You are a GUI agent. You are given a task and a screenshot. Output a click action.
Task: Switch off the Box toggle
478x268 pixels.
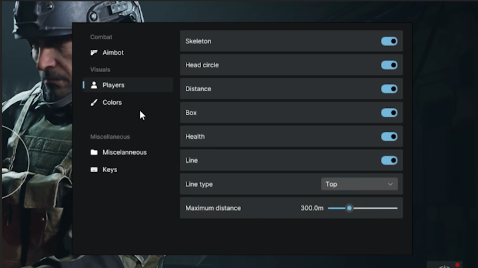[389, 113]
